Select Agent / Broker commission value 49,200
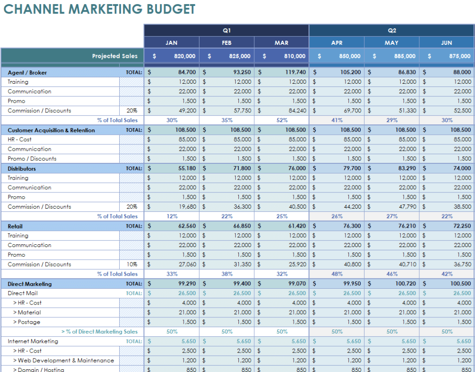Screen dimensions: 475x372 point(172,111)
